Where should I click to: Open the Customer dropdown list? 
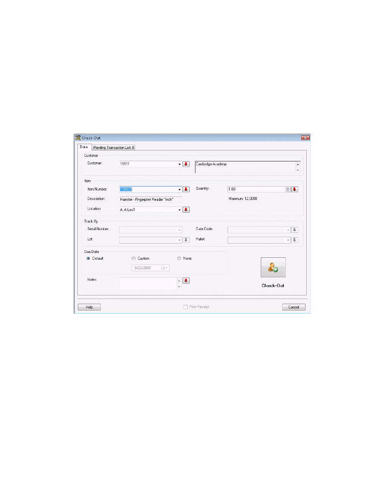[179, 164]
